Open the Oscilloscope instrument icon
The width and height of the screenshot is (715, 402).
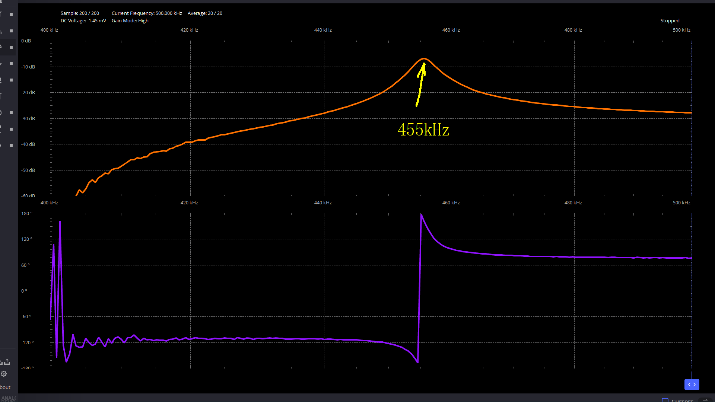click(x=1, y=15)
